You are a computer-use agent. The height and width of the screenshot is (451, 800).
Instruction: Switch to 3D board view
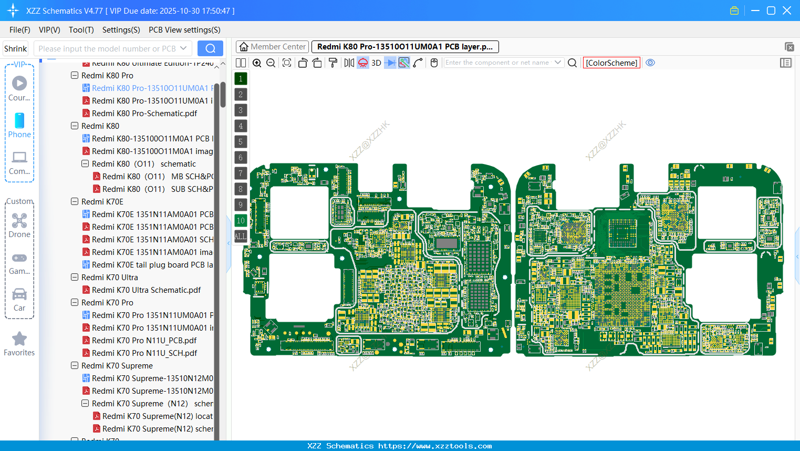click(x=376, y=63)
